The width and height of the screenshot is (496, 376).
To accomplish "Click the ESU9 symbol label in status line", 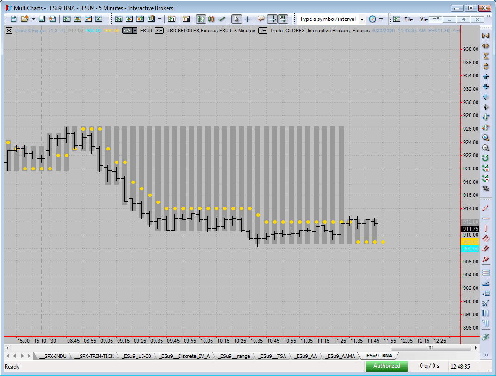I will coord(146,31).
